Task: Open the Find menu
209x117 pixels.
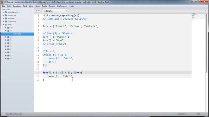Action: [x=25, y=6]
